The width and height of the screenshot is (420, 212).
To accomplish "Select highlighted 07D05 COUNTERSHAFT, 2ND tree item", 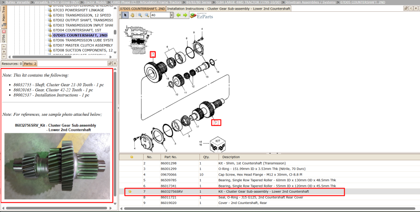I will click(80, 35).
